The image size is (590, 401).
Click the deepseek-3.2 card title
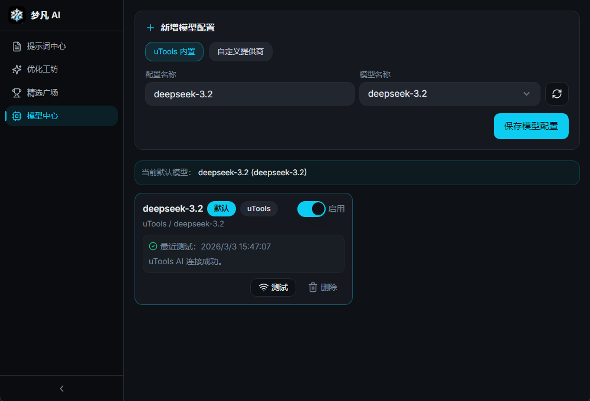tap(173, 209)
